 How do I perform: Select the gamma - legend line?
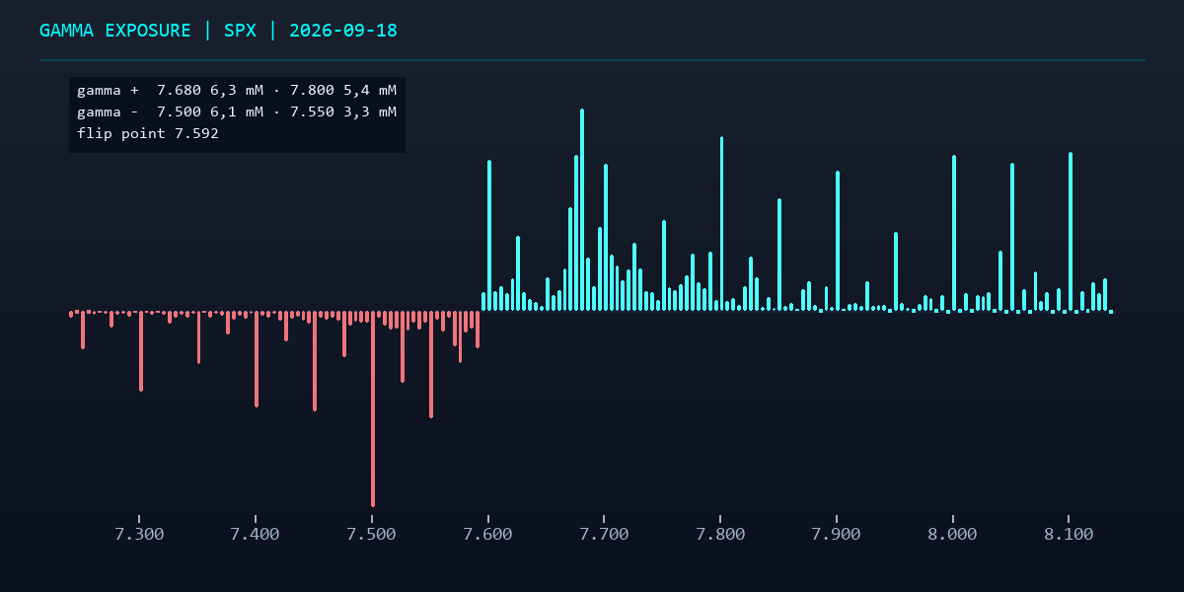click(237, 111)
